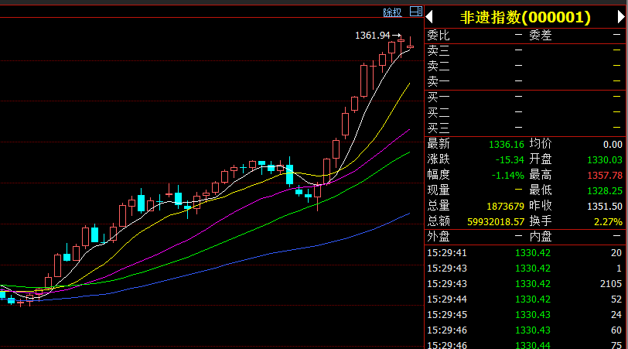Select the 卖一 order row
Screen dimensions: 628x349
pyautogui.click(x=524, y=82)
